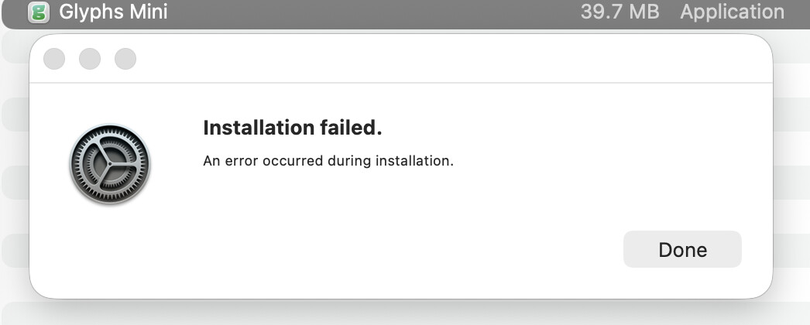Close the installation dialog with leftmost gray button

[x=54, y=59]
